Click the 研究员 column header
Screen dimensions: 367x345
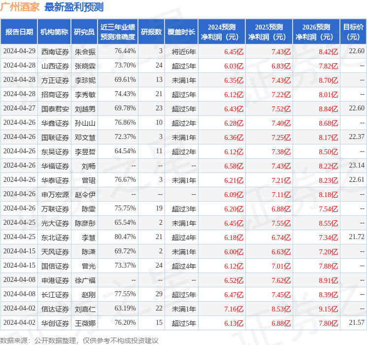coord(84,32)
